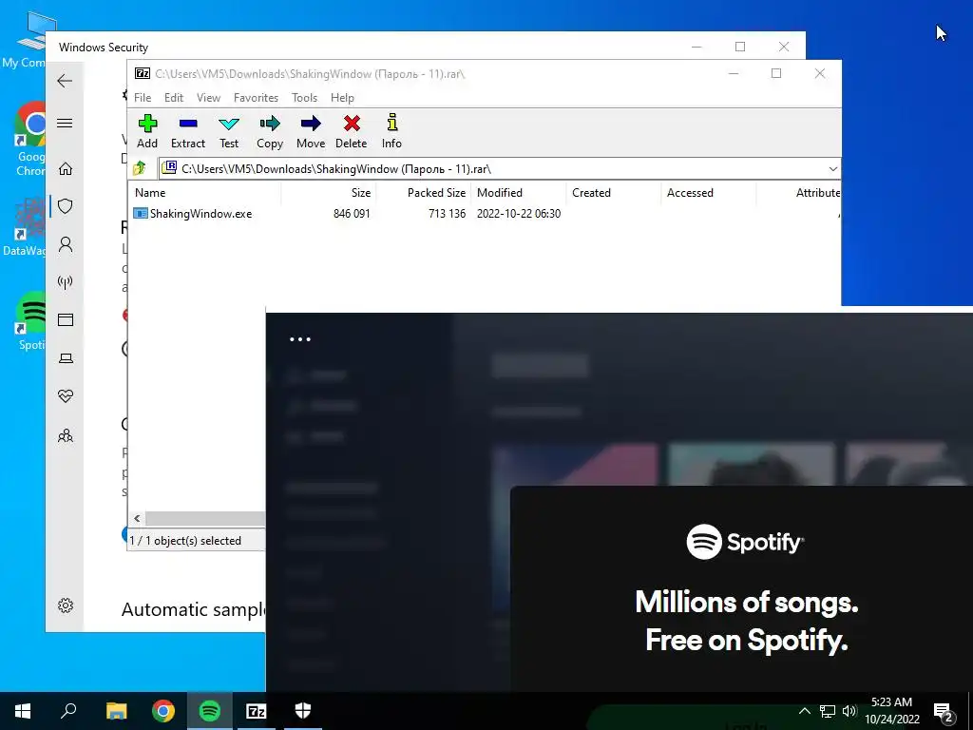Open the Favorites menu

tap(256, 98)
